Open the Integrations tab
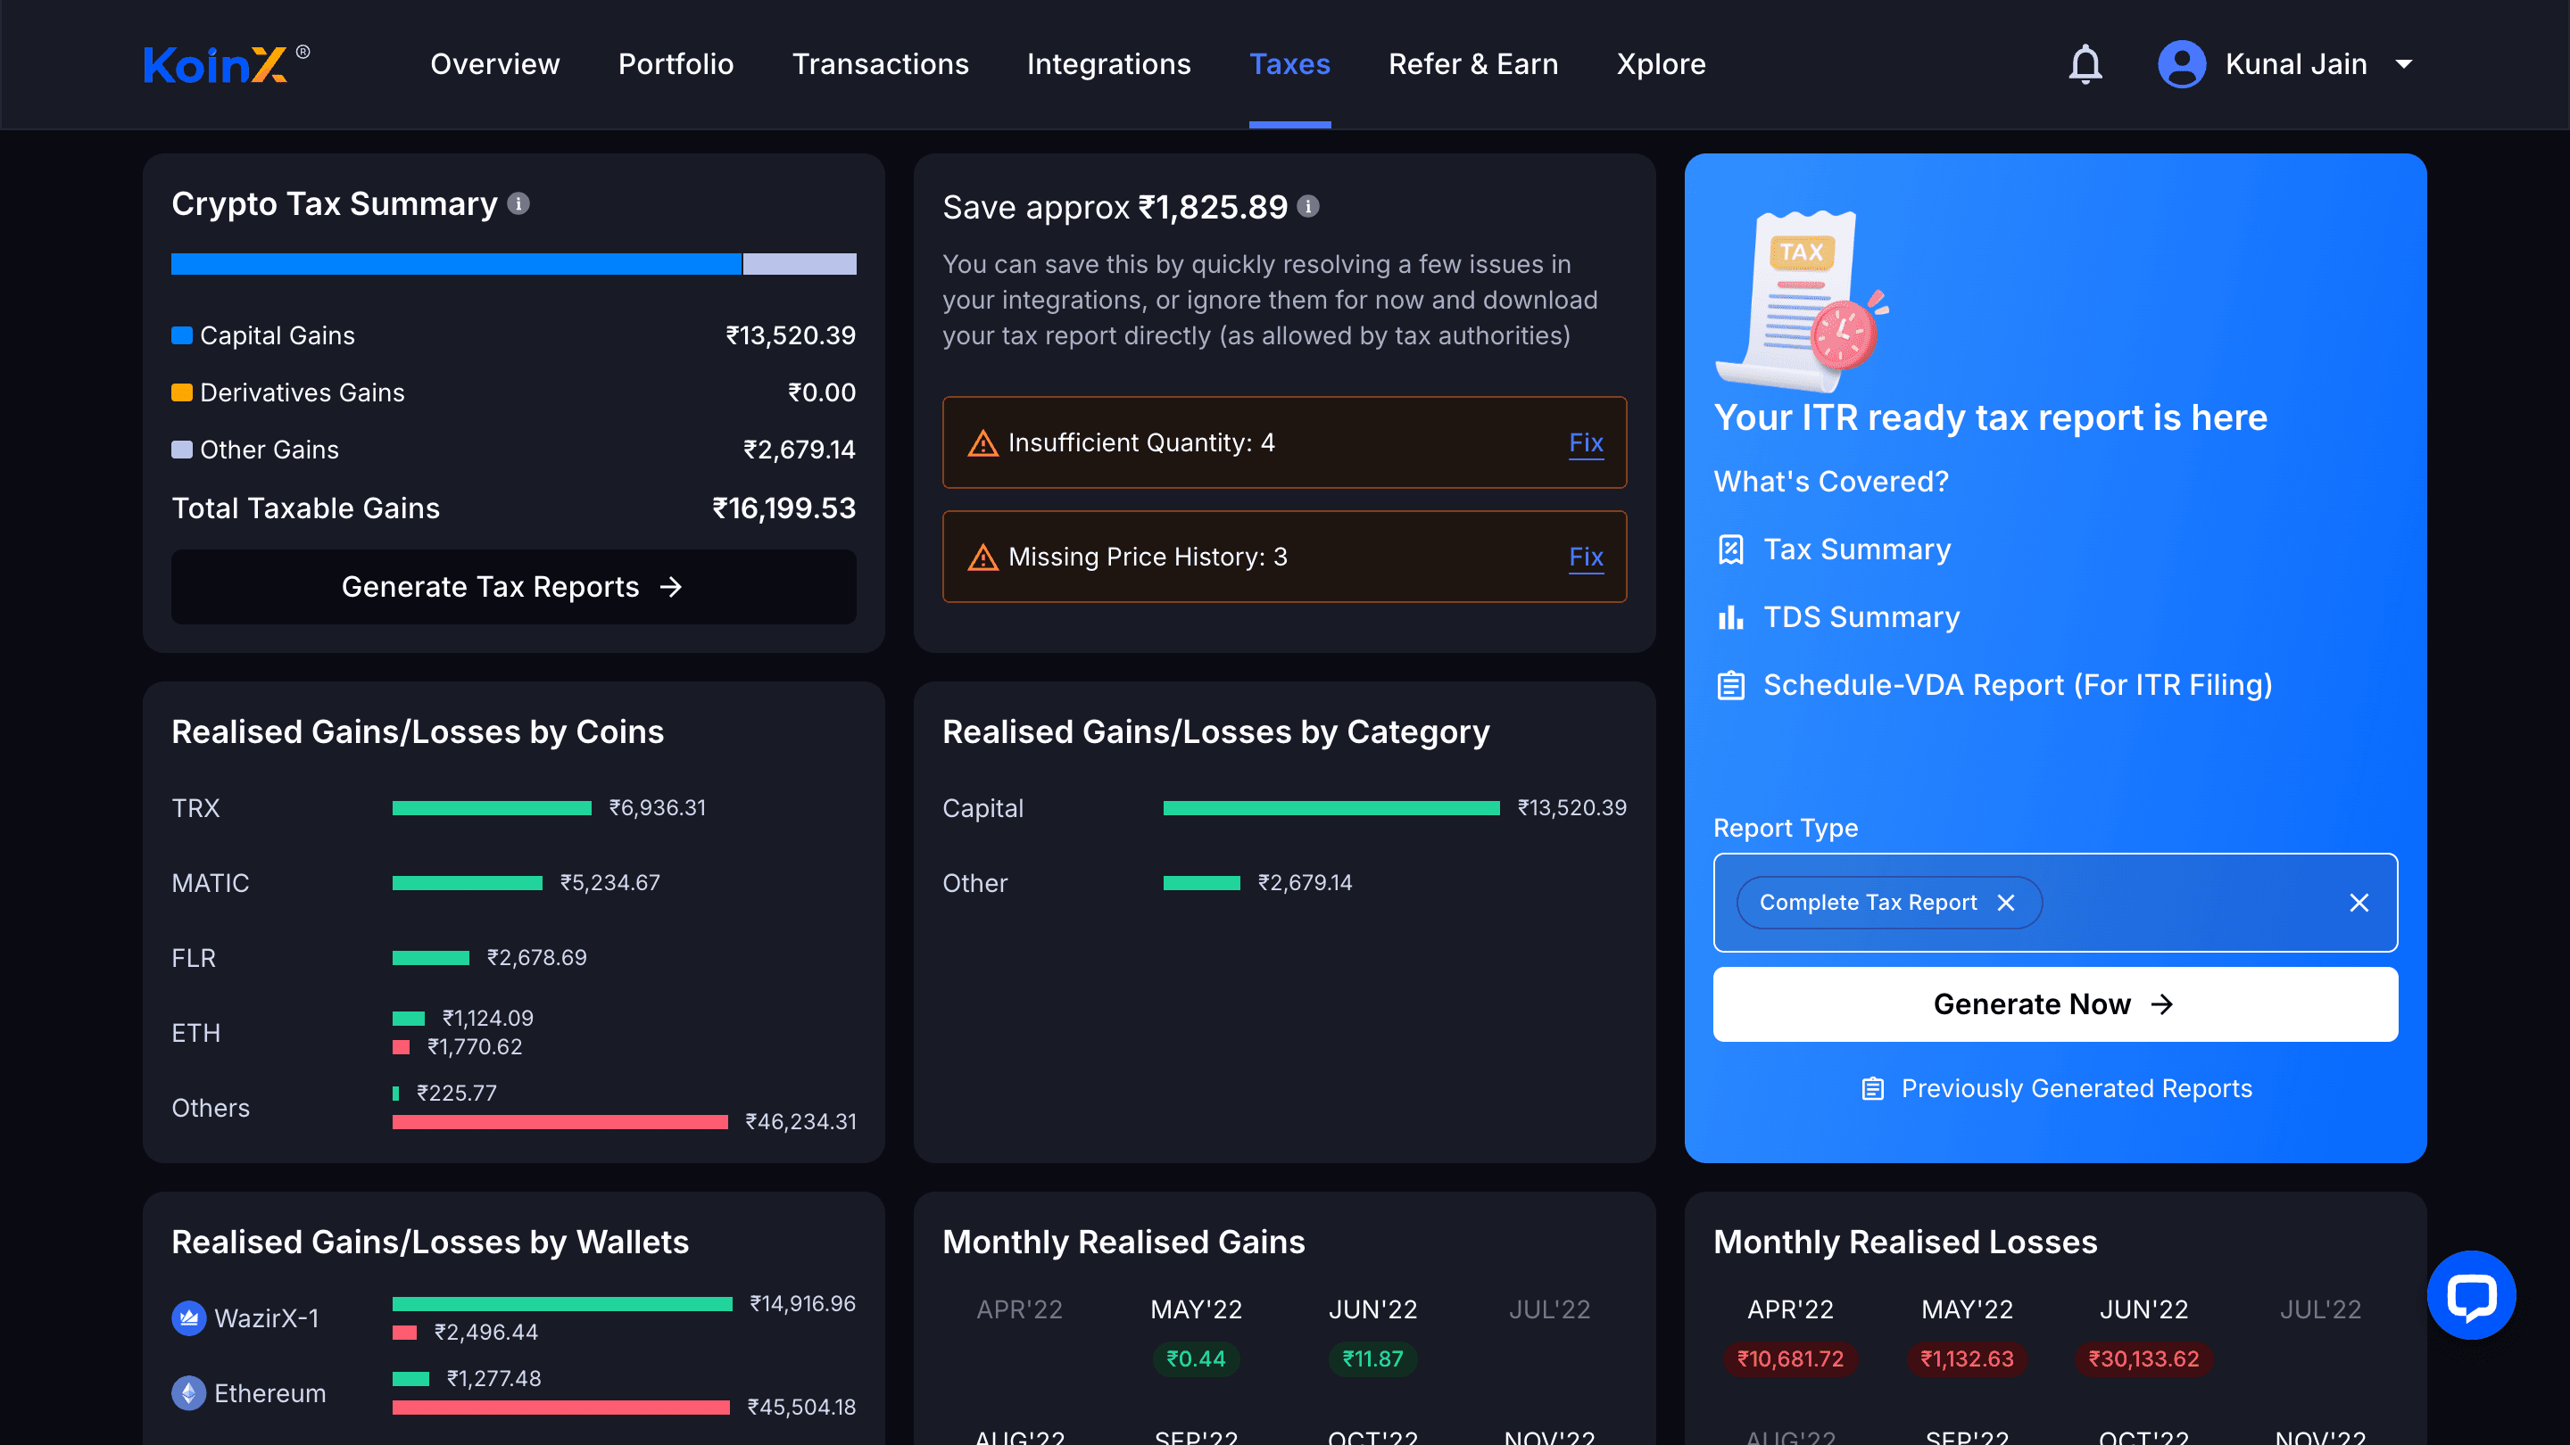 tap(1108, 64)
